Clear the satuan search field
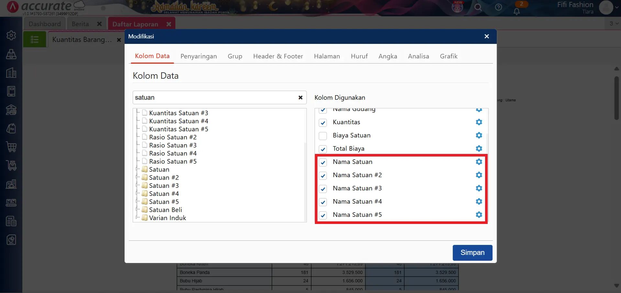621x293 pixels. point(300,97)
